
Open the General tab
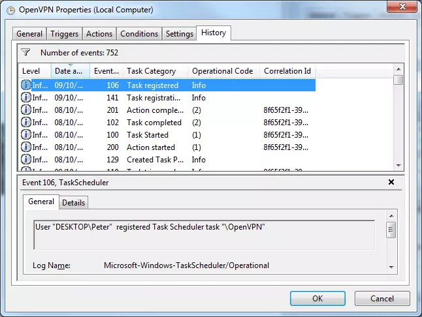click(29, 34)
